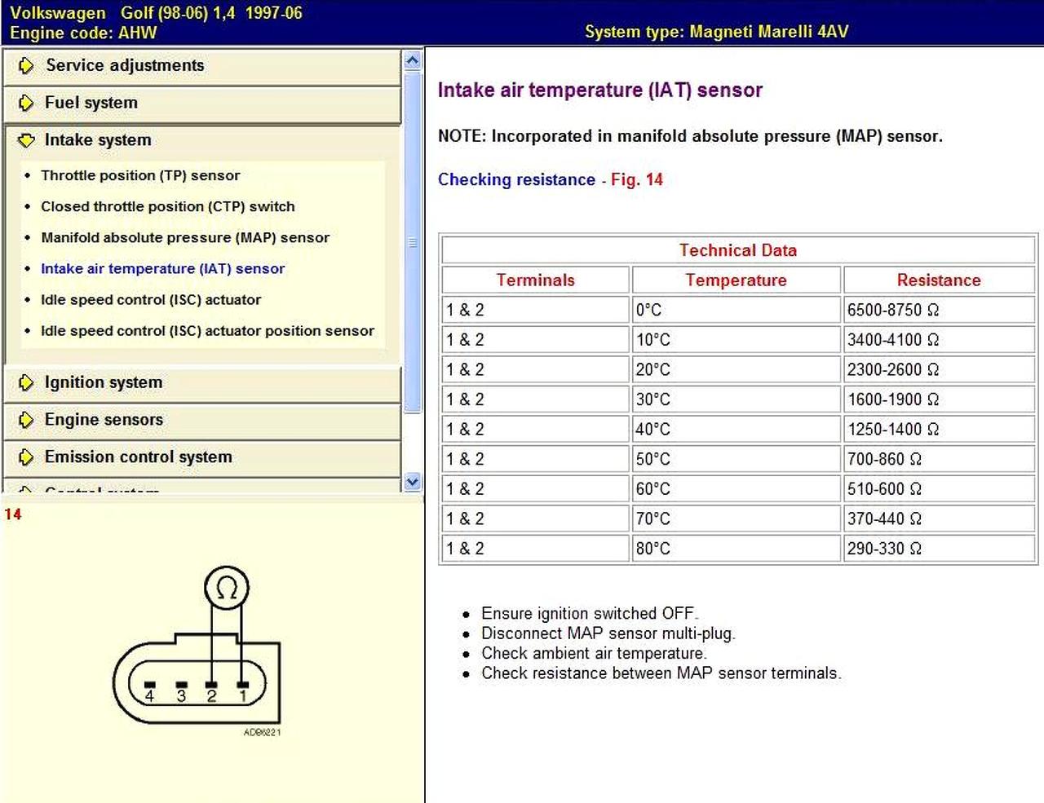Click the Volkswagen Golf vehicle title

tap(156, 13)
